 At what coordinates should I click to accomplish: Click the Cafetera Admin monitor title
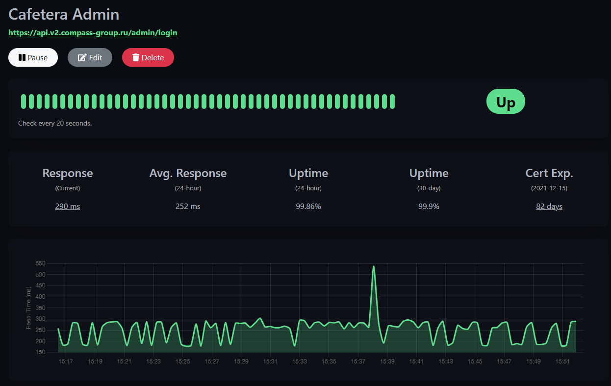coord(64,14)
